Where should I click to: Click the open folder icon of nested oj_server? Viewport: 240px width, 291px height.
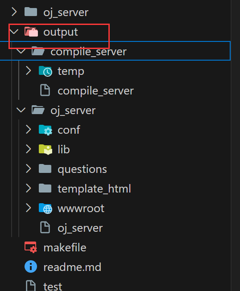tap(38, 110)
